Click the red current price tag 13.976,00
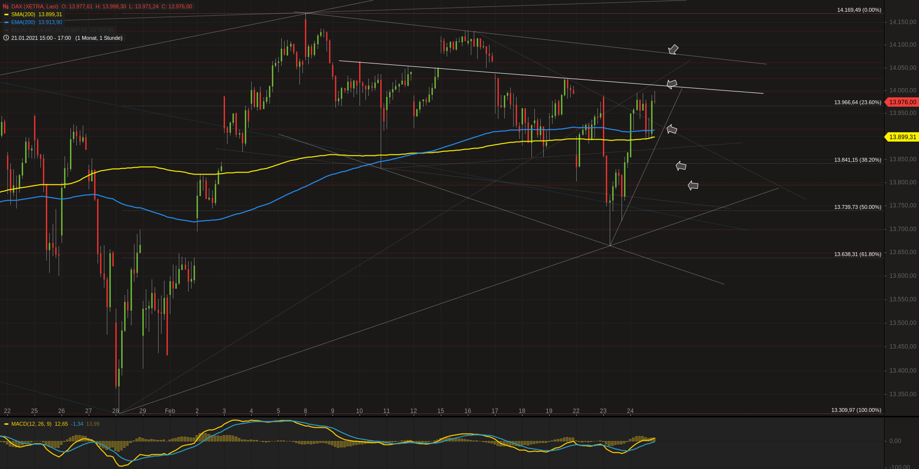919x469 pixels. (x=901, y=102)
